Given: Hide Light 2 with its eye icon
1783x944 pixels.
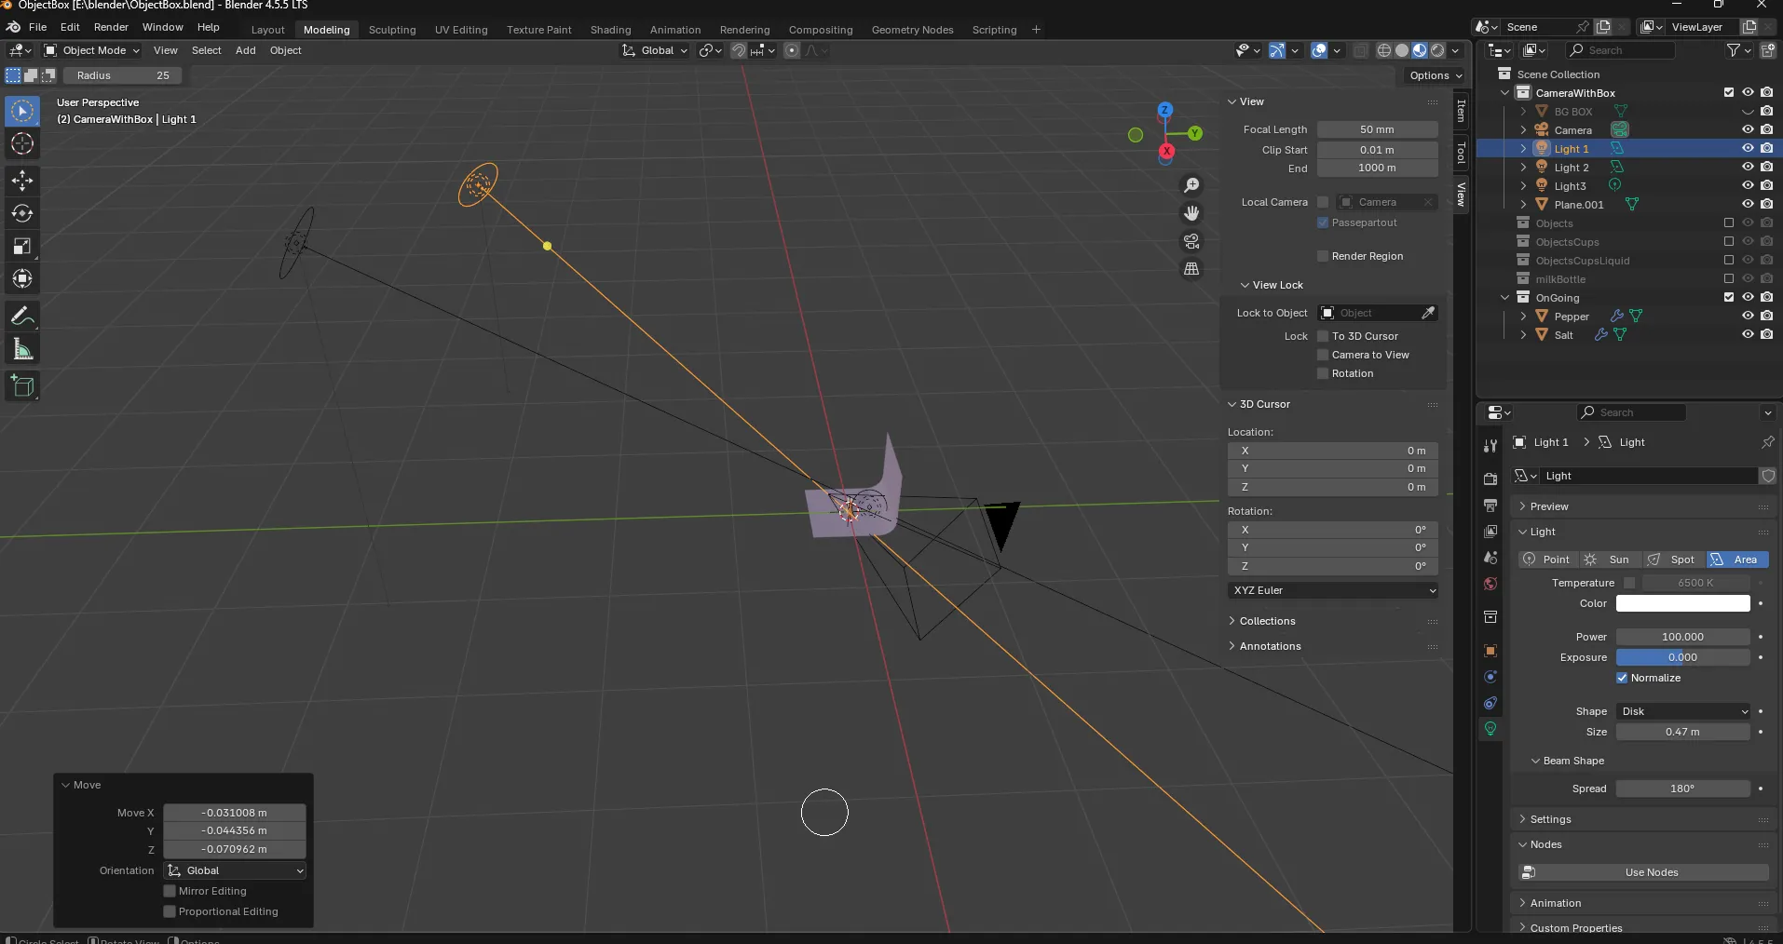Looking at the screenshot, I should pos(1748,168).
